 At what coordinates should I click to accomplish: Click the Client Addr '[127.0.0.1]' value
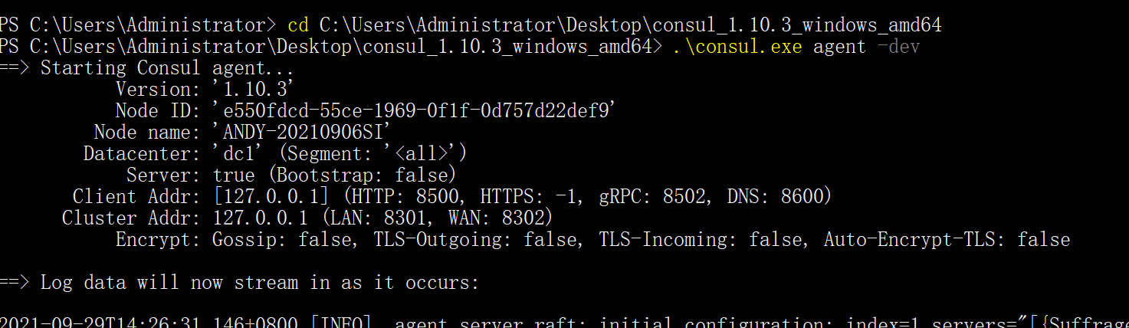click(271, 197)
